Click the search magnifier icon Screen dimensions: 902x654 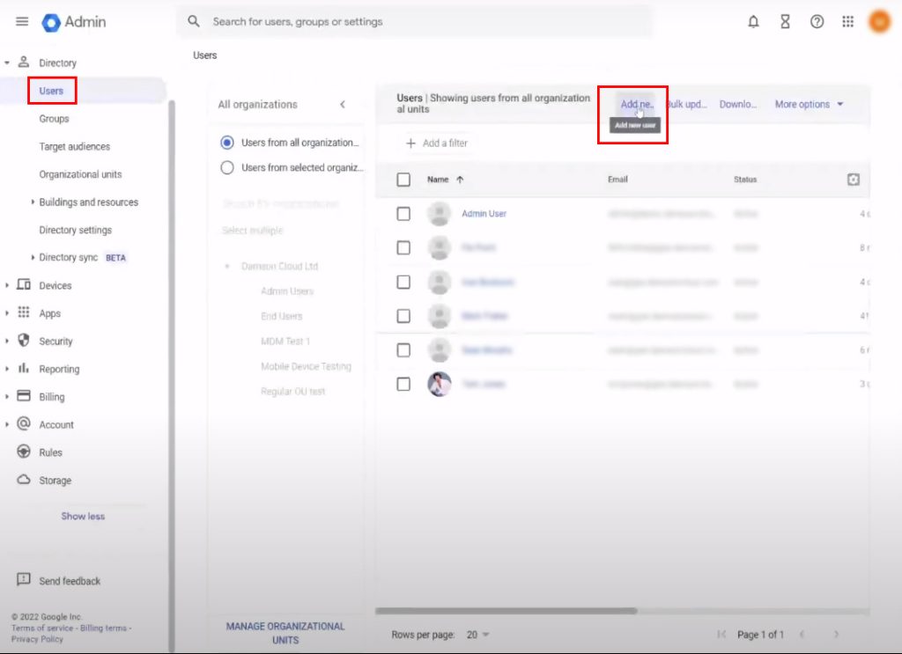[x=194, y=21]
